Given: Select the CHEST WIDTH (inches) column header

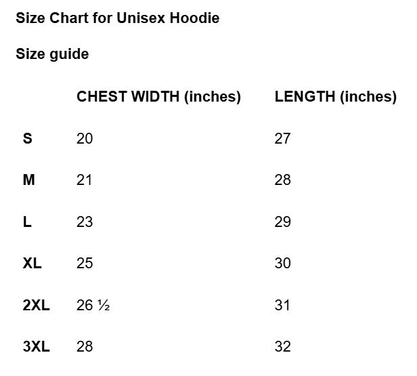Looking at the screenshot, I should (159, 96).
